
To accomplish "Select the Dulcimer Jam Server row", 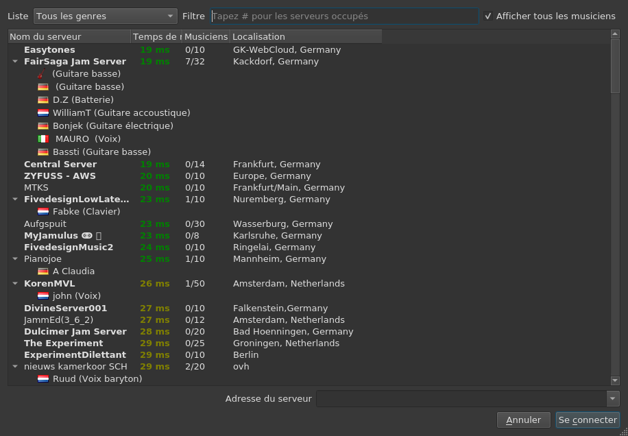I will (x=75, y=332).
